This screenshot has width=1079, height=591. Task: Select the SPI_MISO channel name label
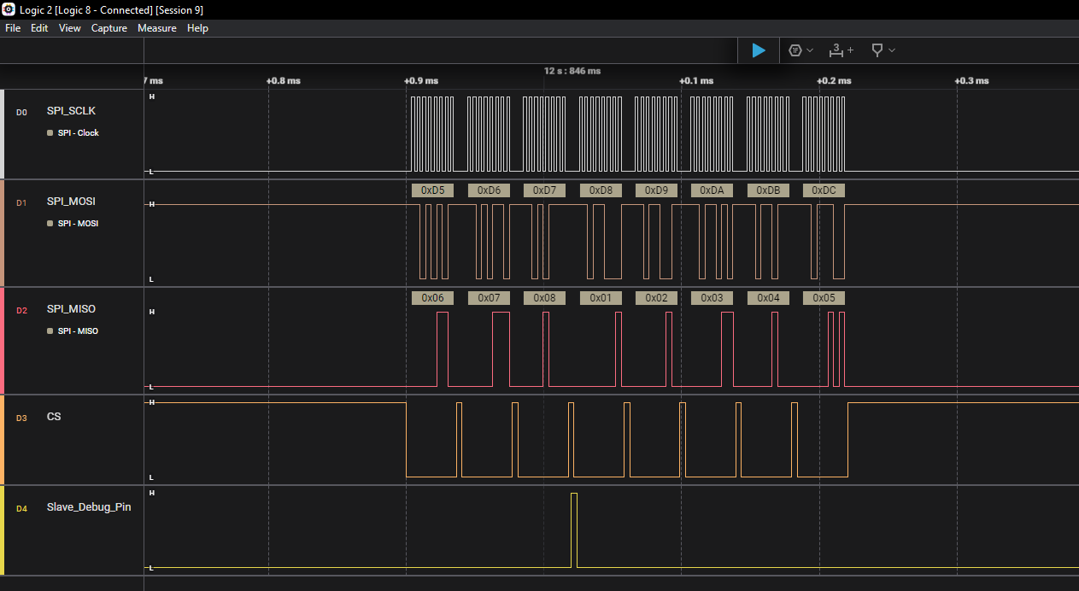click(x=71, y=308)
